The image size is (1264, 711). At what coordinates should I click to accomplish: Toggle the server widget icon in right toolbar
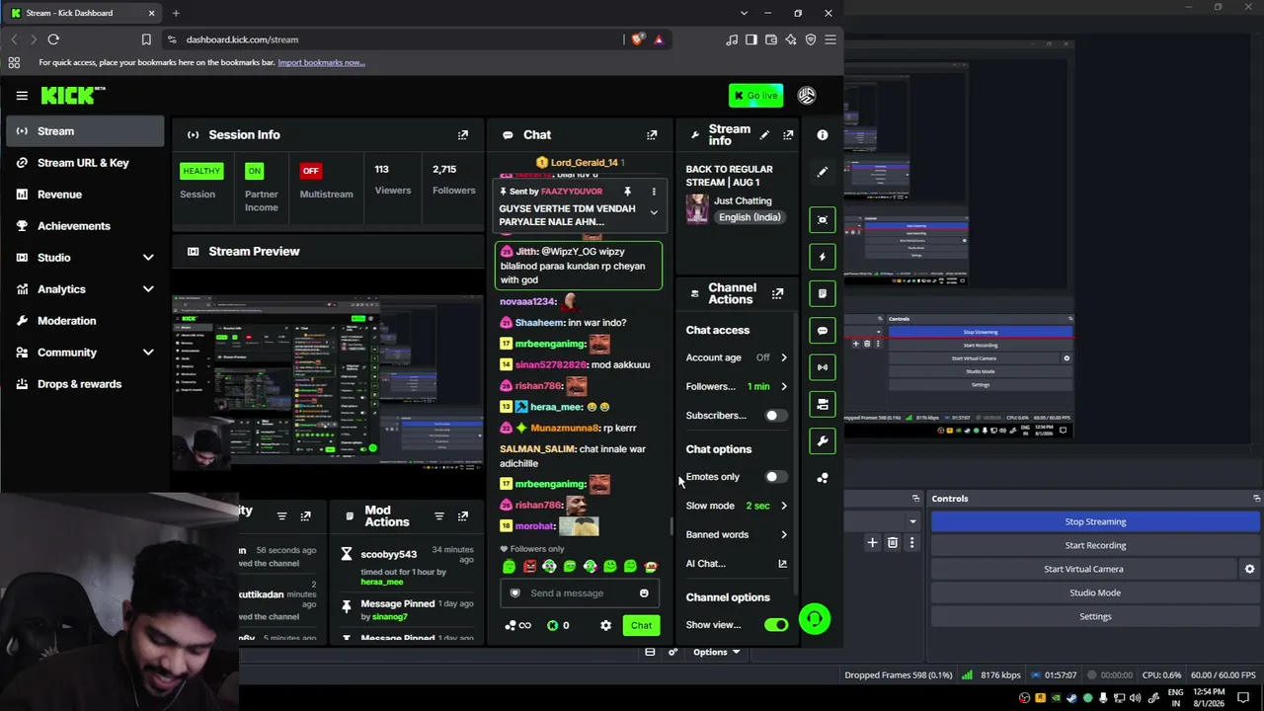[823, 404]
